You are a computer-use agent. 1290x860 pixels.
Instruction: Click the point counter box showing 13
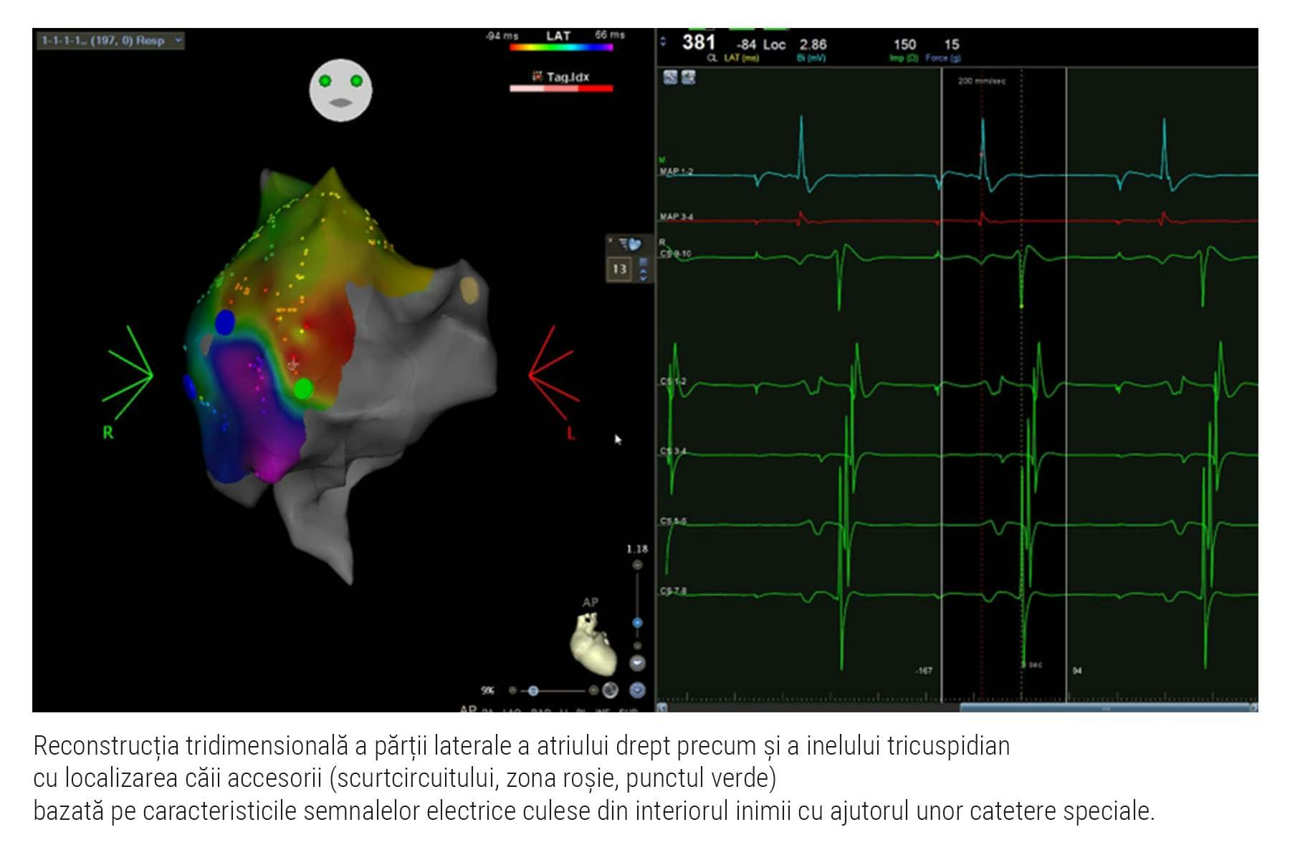coord(619,269)
